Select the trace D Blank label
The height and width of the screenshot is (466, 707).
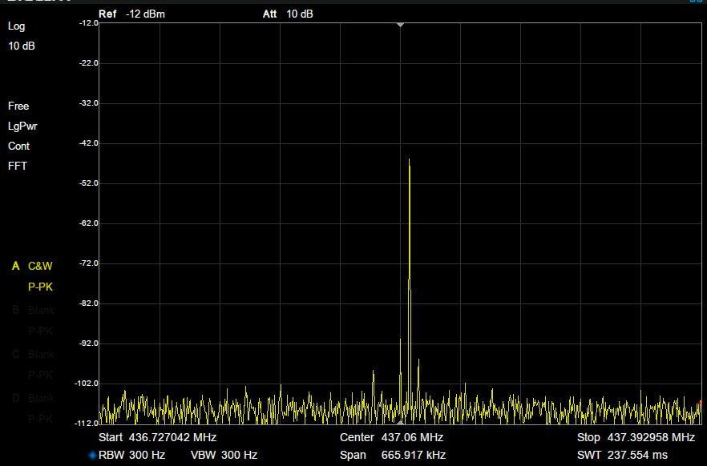point(34,399)
